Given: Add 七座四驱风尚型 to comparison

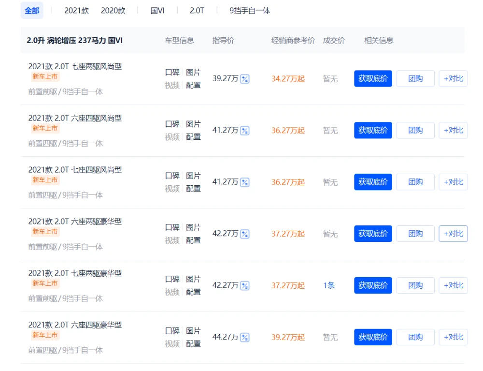Looking at the screenshot, I should pos(453,182).
